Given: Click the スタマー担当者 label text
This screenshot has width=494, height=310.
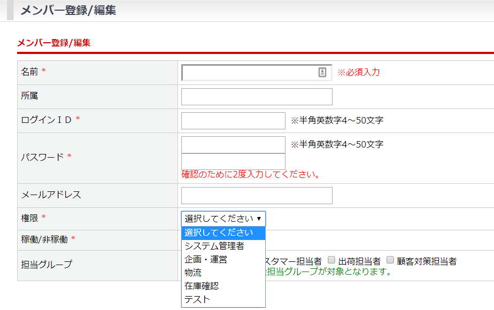Looking at the screenshot, I should tap(294, 261).
